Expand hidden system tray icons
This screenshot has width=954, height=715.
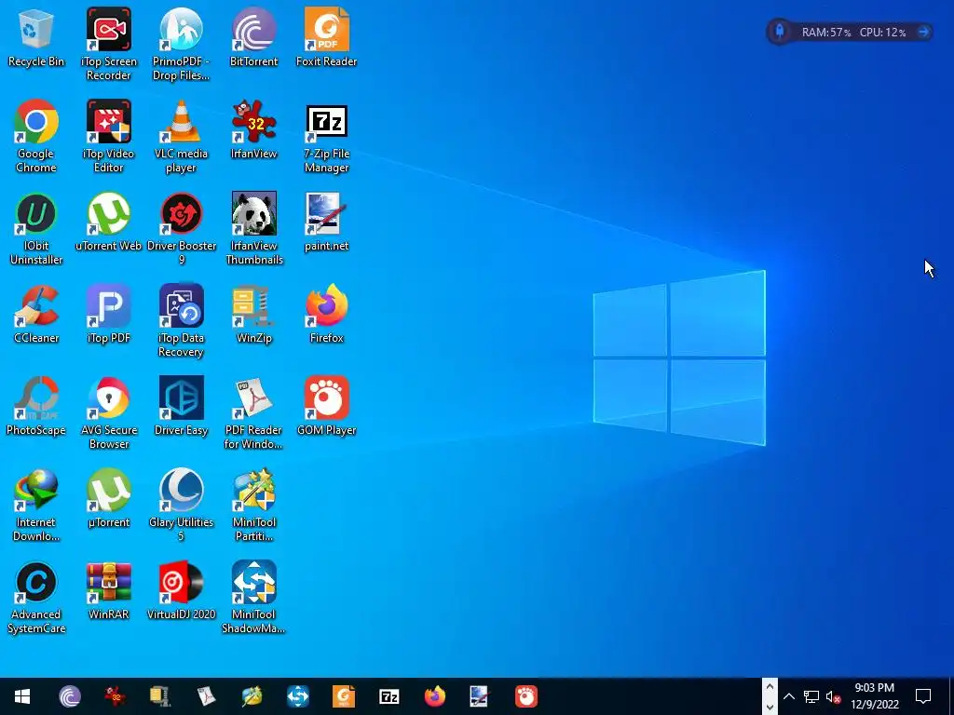pos(788,696)
